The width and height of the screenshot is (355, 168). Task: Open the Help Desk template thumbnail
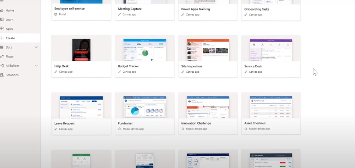coord(81,49)
